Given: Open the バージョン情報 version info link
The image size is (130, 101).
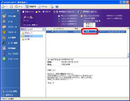Looking at the screenshot, I should 11,91.
